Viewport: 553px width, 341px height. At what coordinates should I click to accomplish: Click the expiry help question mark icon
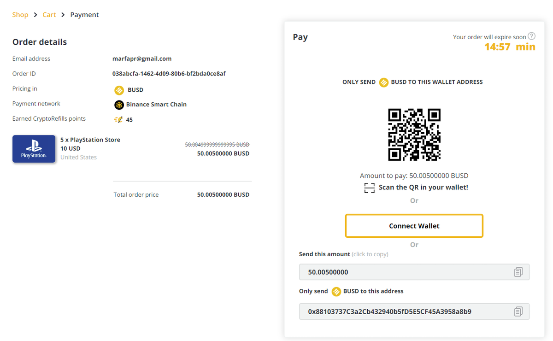(531, 36)
